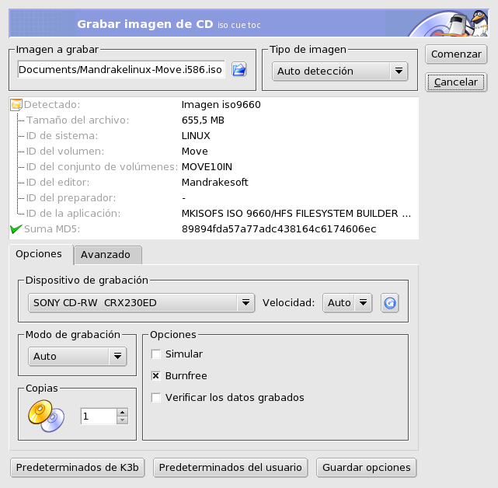Click the Comenzar button

[x=456, y=54]
